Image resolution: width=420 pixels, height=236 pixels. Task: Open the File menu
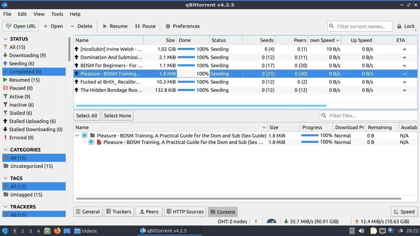pos(7,14)
